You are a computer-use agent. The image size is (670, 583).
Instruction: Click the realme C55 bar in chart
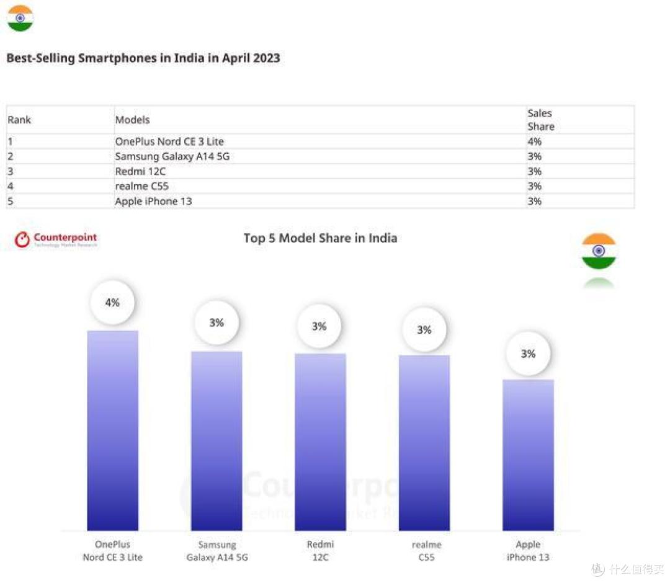424,443
